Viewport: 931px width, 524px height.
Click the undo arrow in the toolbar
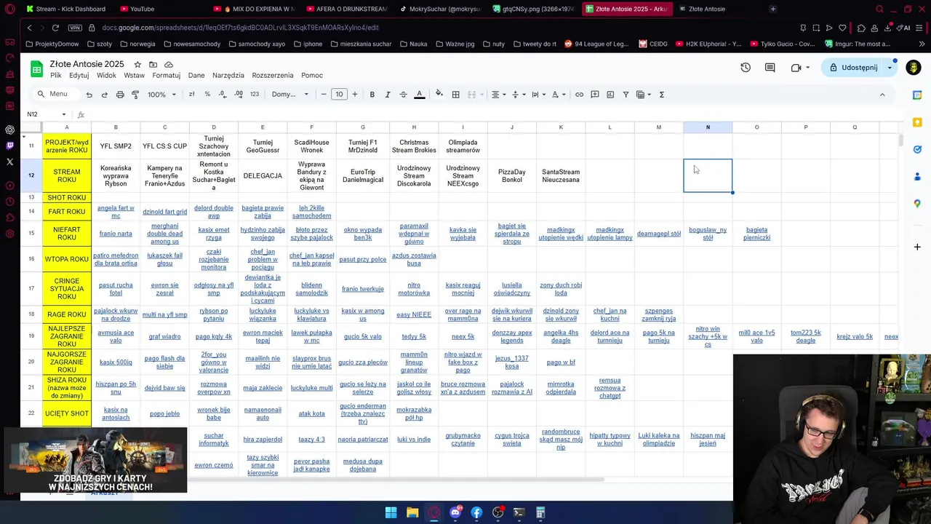89,95
